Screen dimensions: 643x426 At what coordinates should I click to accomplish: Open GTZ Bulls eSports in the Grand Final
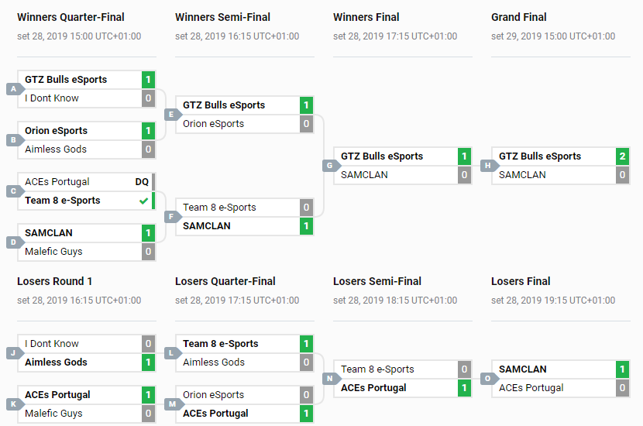(540, 156)
